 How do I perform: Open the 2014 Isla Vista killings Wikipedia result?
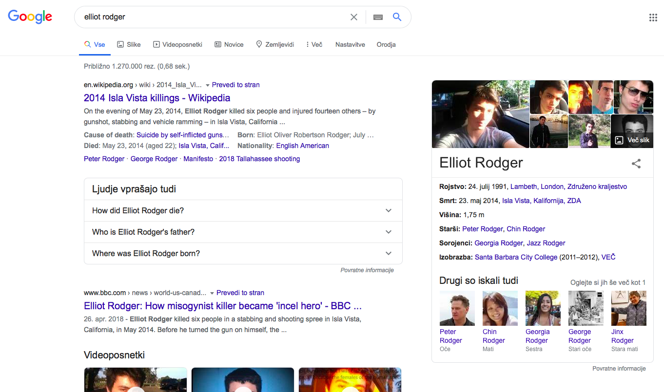pyautogui.click(x=157, y=98)
